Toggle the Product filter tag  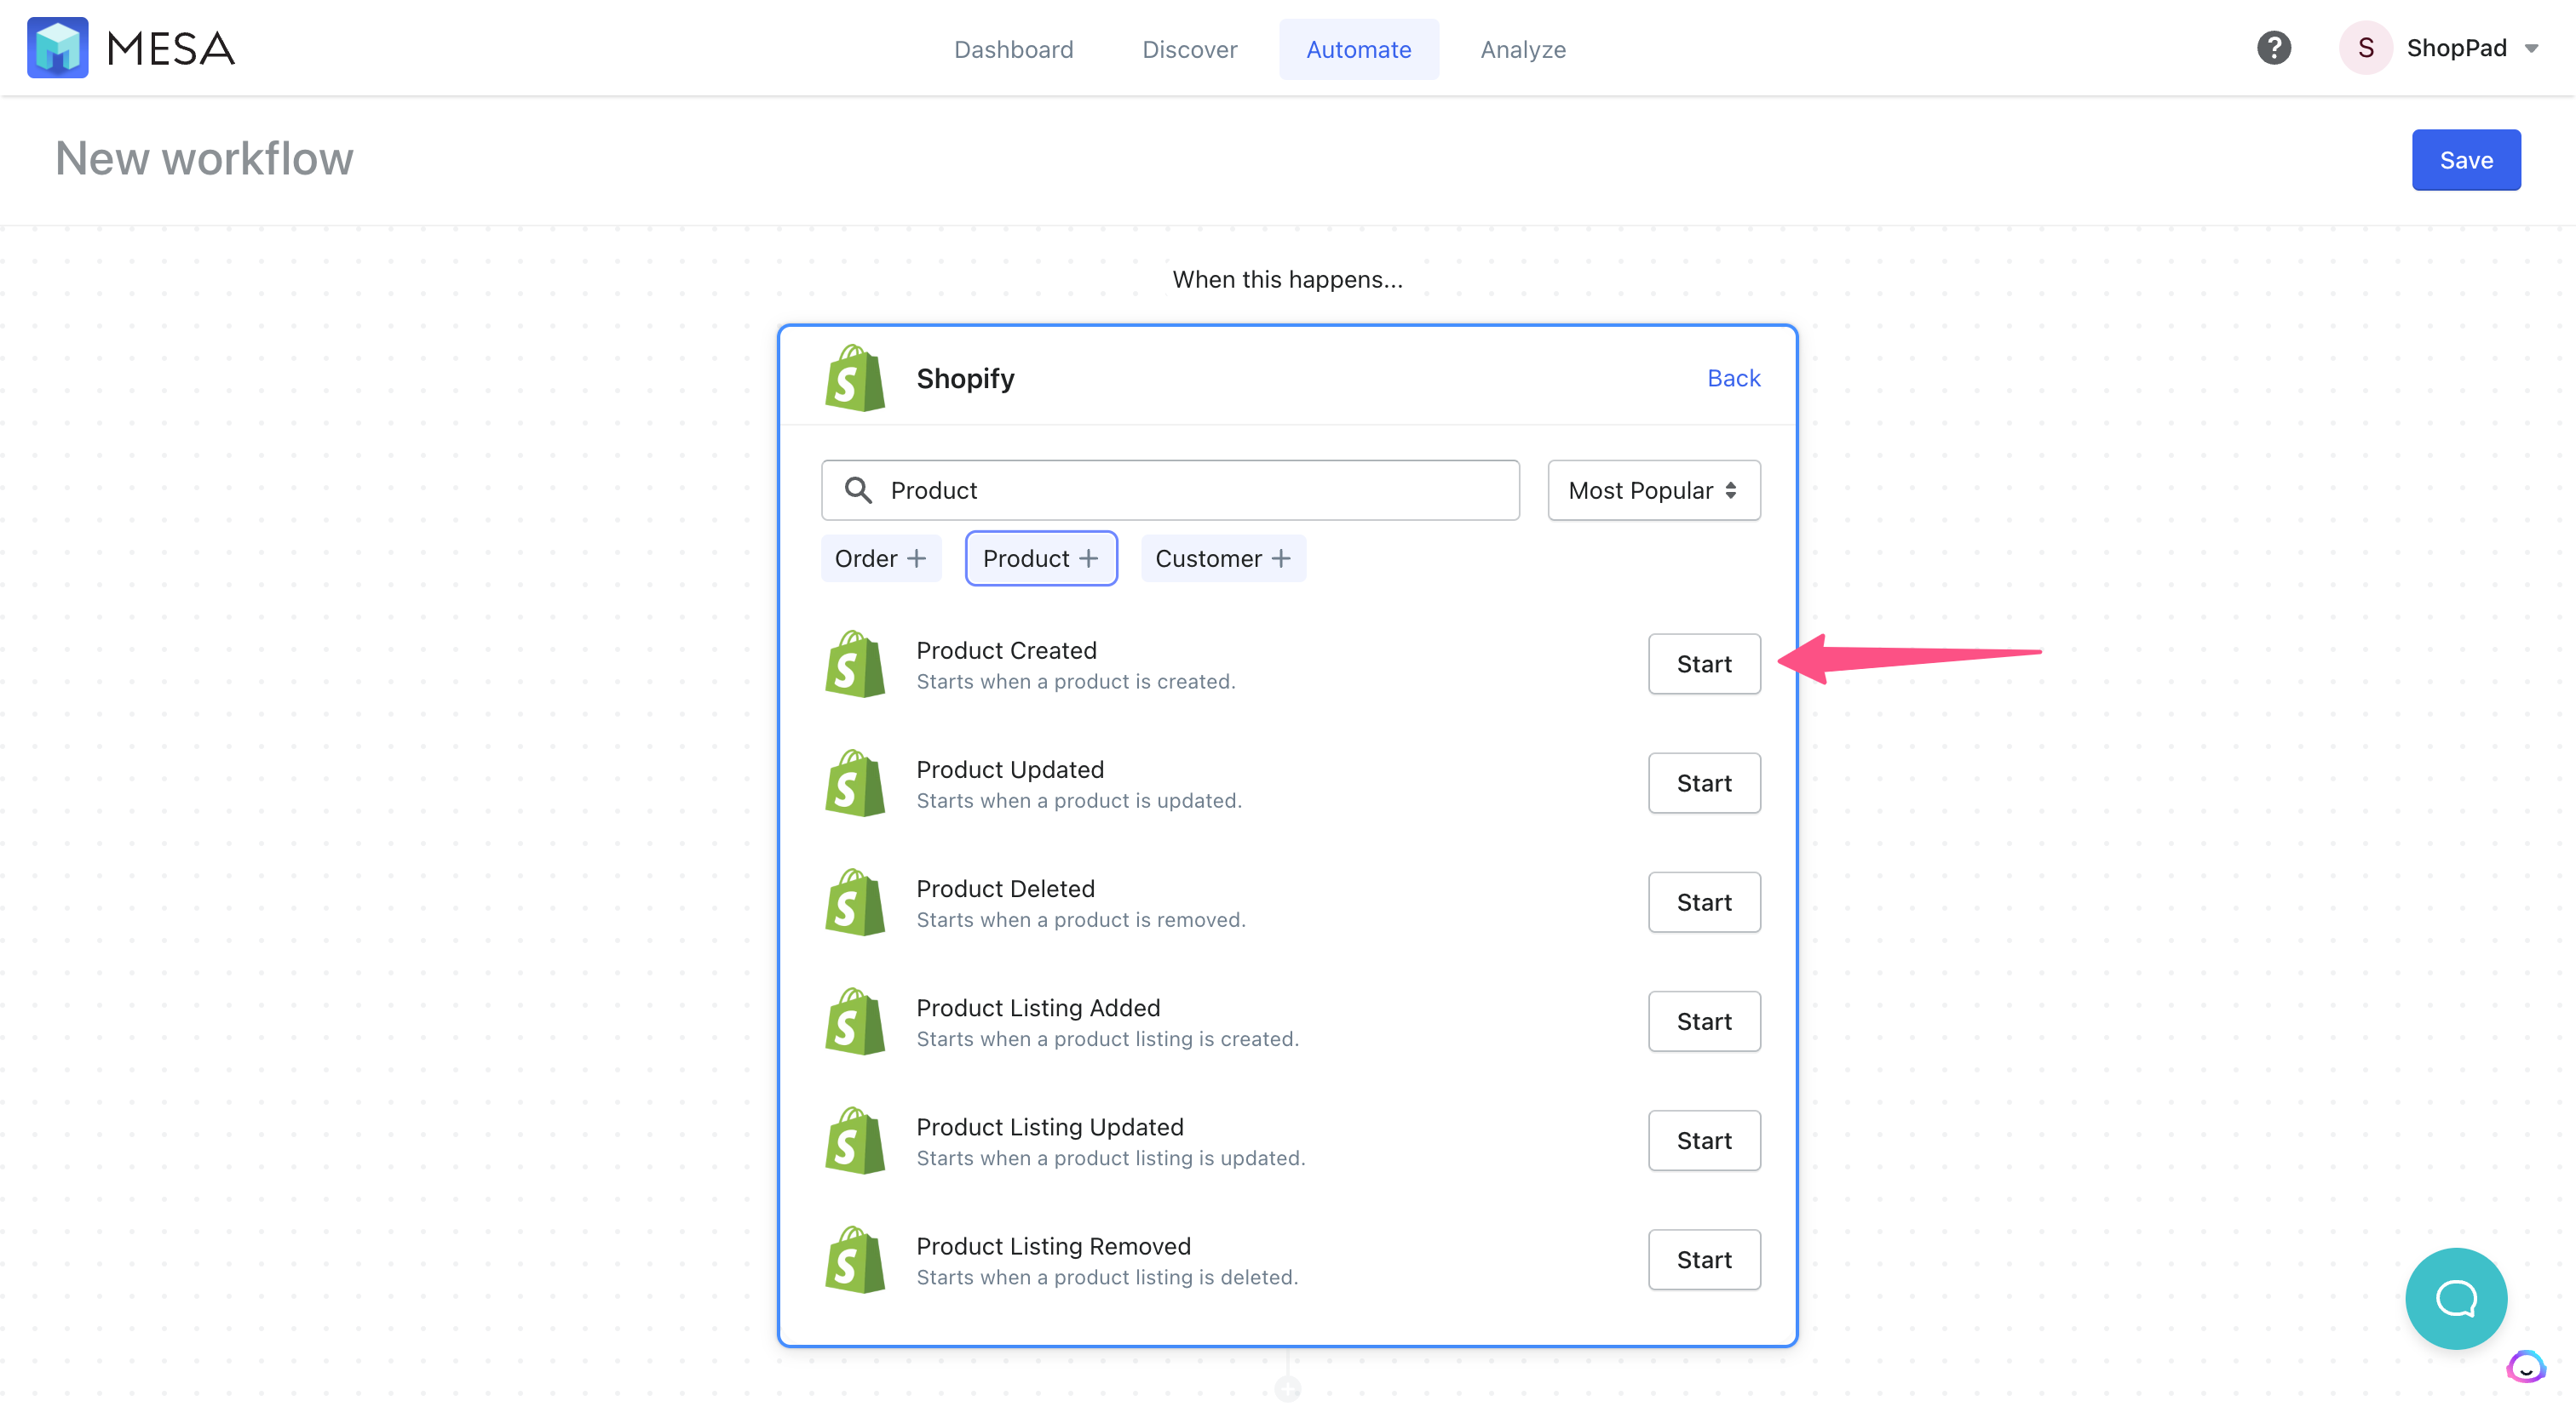click(x=1040, y=557)
